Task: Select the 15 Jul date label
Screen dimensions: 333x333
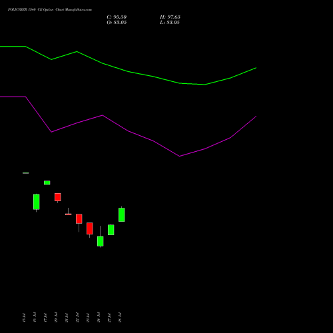Action: pyautogui.click(x=24, y=318)
